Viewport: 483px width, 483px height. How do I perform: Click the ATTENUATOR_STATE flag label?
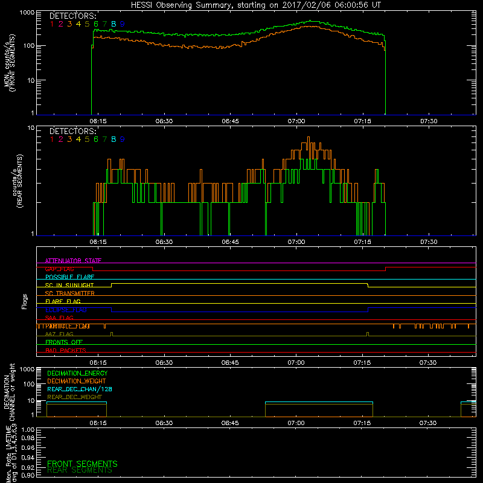click(73, 261)
